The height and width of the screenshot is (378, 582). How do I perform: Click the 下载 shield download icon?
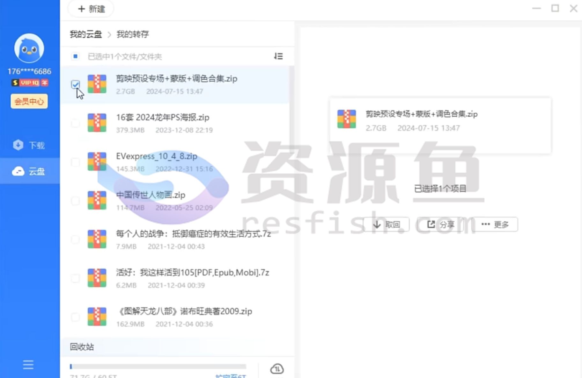tap(18, 145)
